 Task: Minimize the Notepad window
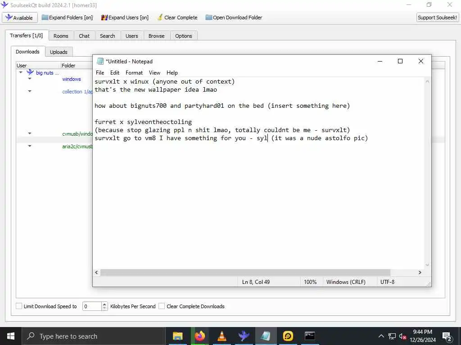[380, 61]
